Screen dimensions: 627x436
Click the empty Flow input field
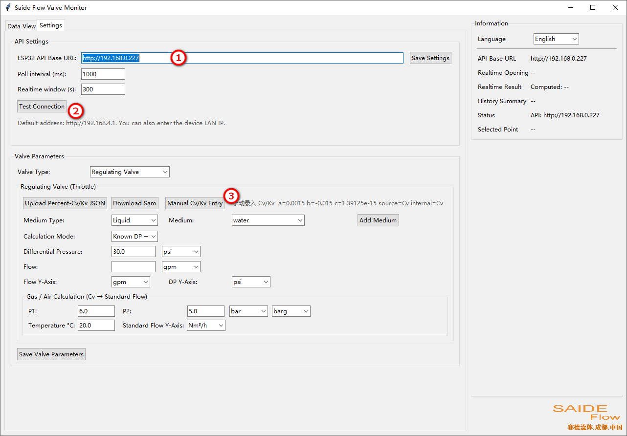(134, 267)
